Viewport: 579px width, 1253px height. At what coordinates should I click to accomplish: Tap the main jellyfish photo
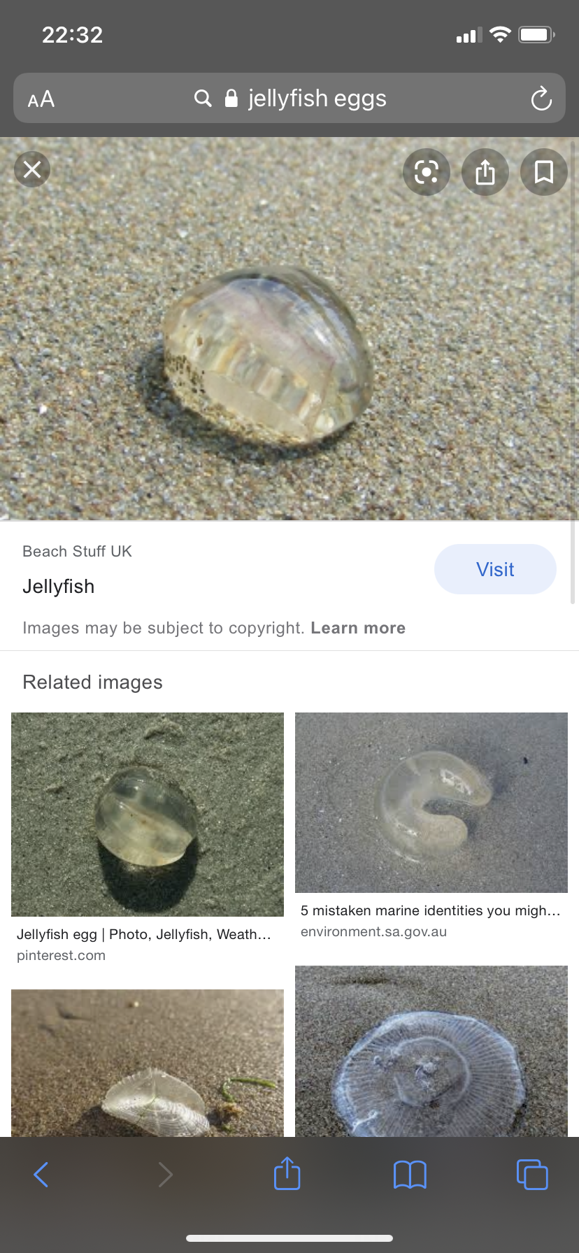pos(289,329)
